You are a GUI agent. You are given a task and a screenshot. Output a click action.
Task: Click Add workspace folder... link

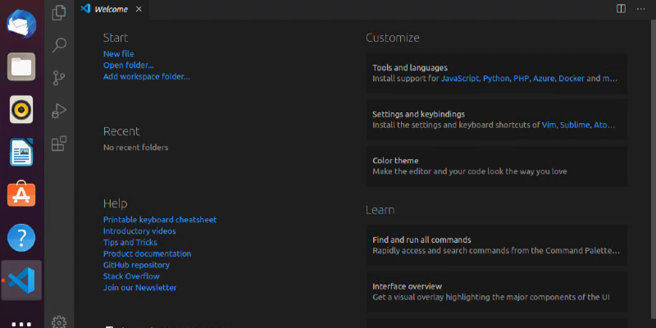[146, 77]
